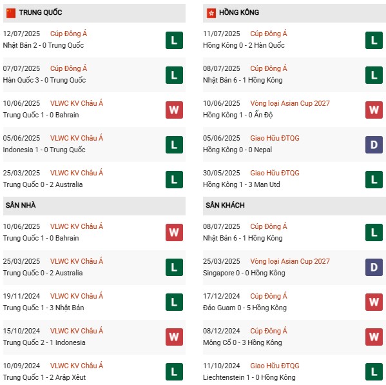Click match Liechtenstein 1 - 0 Hồng Kông
Viewport: 386px width, 385px height.
(249, 377)
